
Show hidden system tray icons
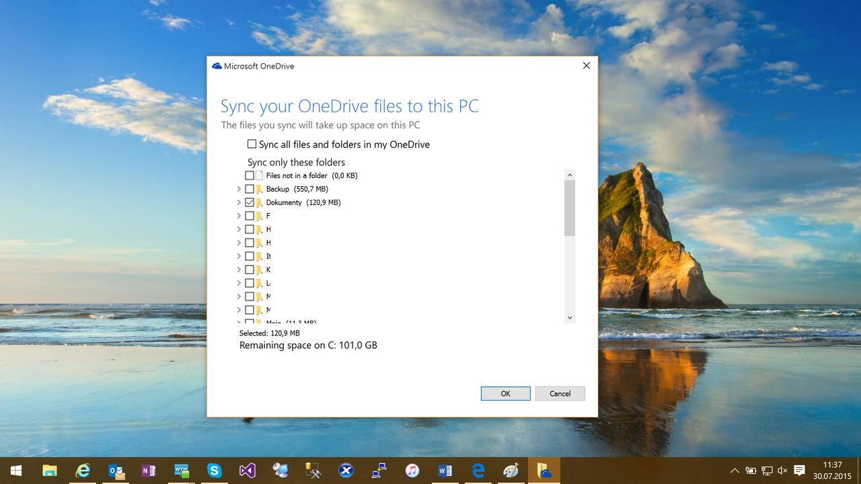(735, 471)
